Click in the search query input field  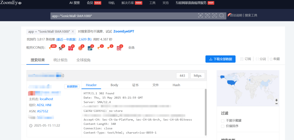pos(124,16)
